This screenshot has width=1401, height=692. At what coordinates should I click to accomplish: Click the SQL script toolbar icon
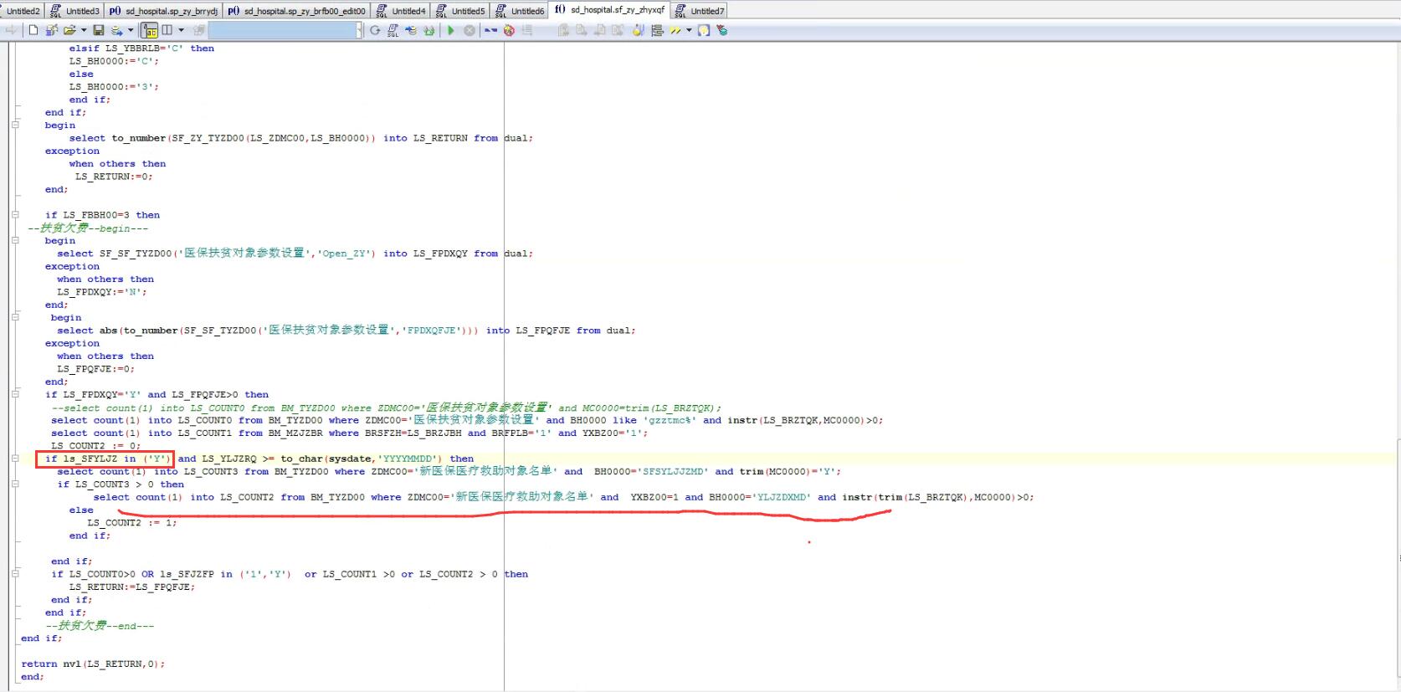point(393,30)
